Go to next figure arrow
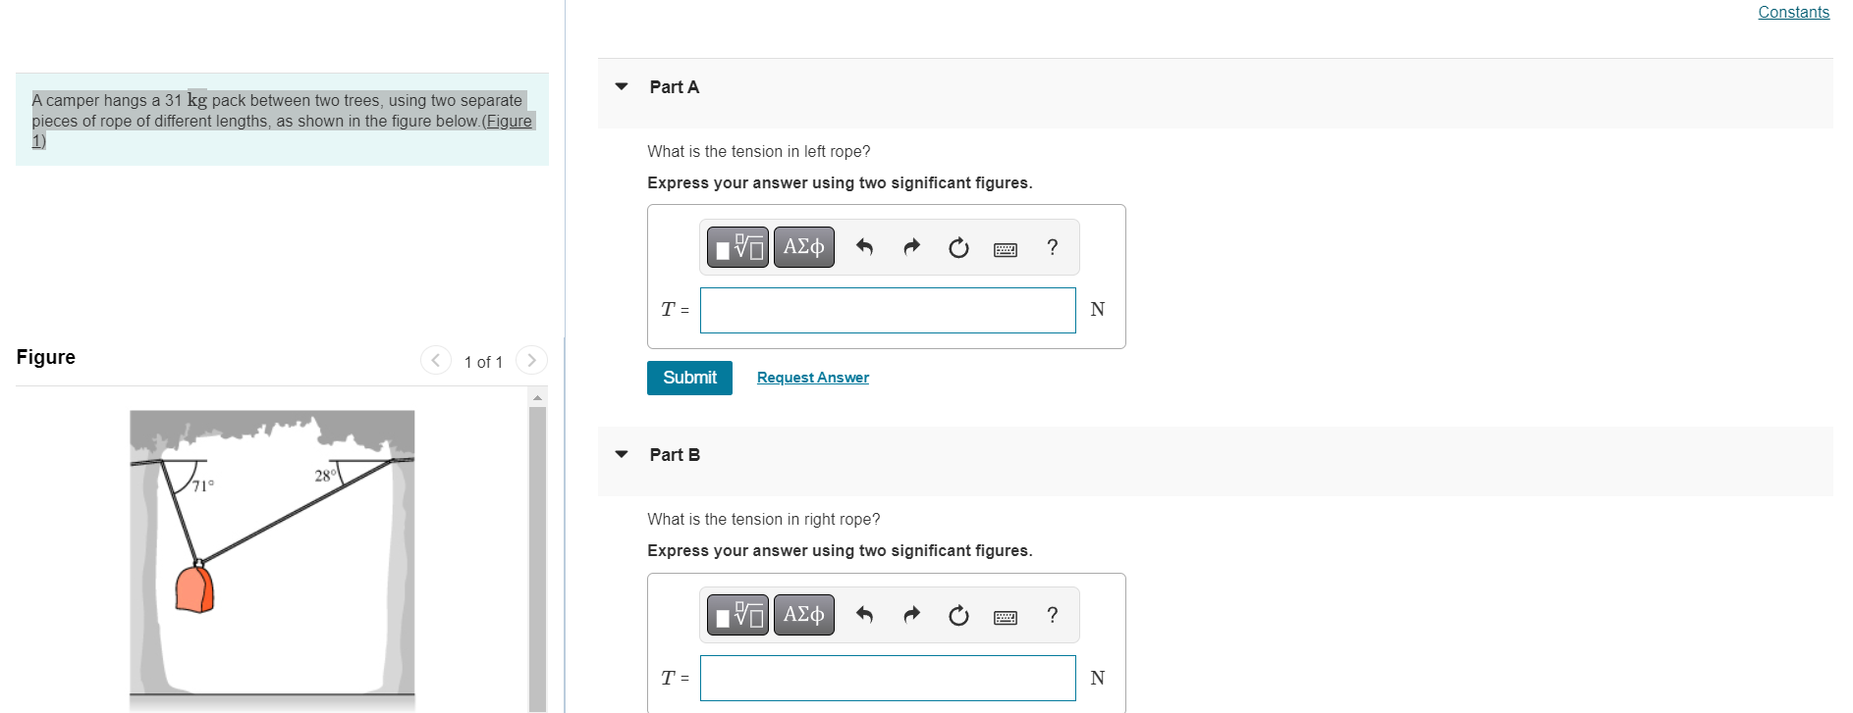 pos(531,361)
